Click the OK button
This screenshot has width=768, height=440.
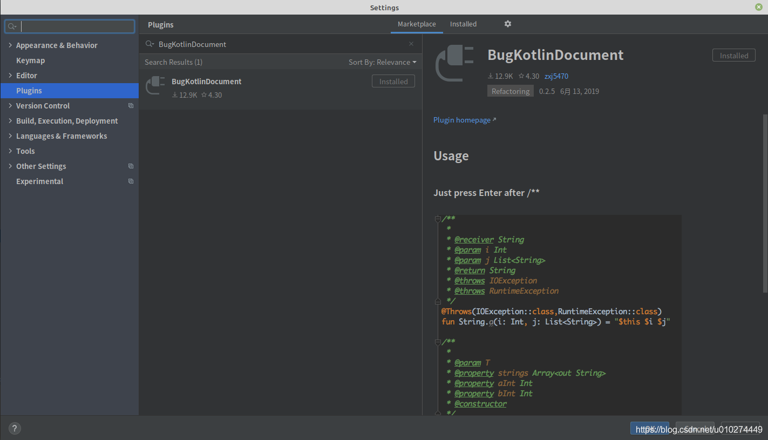650,429
